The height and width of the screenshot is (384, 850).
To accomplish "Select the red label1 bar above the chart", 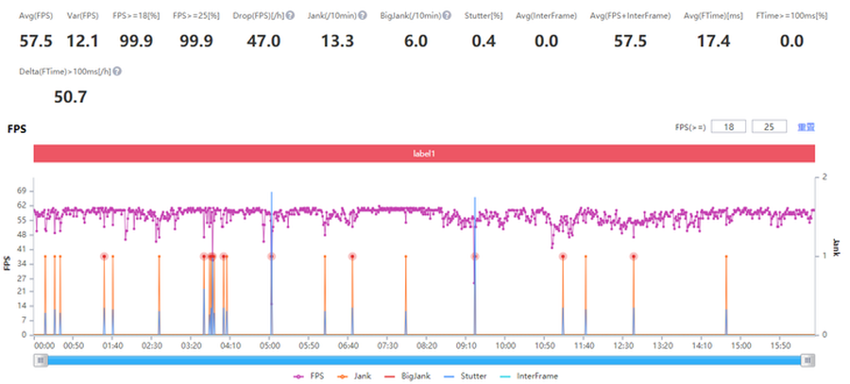I will 424,153.
